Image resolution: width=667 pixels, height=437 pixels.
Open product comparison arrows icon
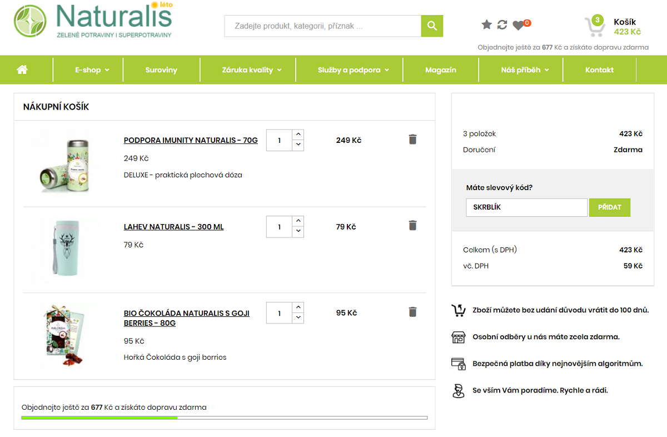(502, 24)
